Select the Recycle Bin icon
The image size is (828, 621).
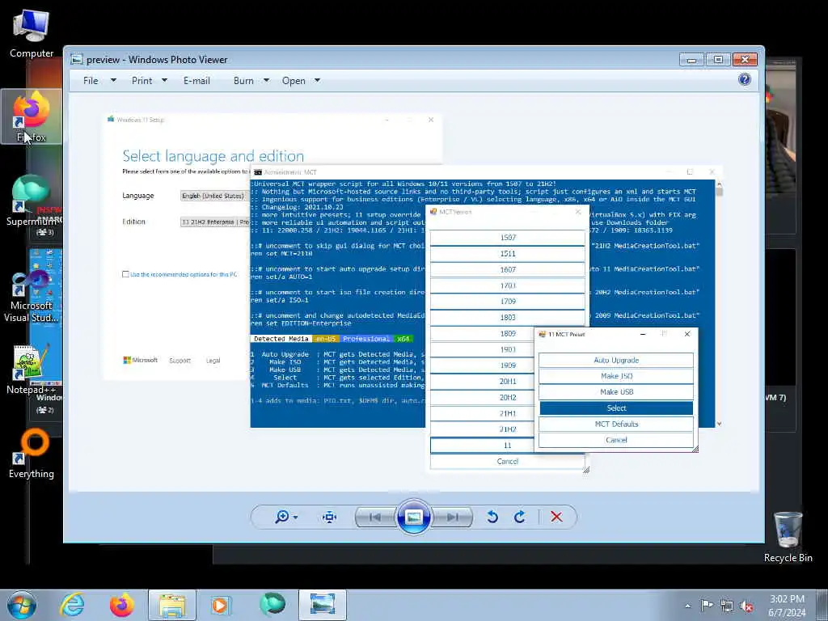point(788,537)
